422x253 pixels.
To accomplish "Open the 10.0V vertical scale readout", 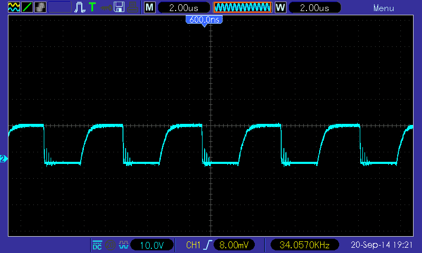I will click(x=152, y=245).
